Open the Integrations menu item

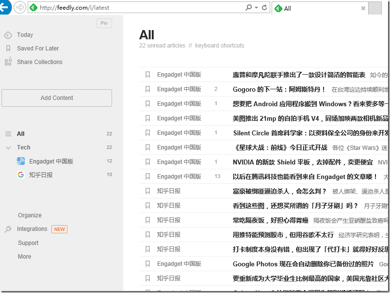[32, 229]
